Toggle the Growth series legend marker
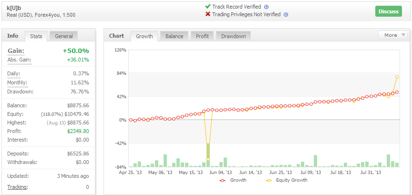Viewport: 412px width, 195px height. pyautogui.click(x=223, y=181)
